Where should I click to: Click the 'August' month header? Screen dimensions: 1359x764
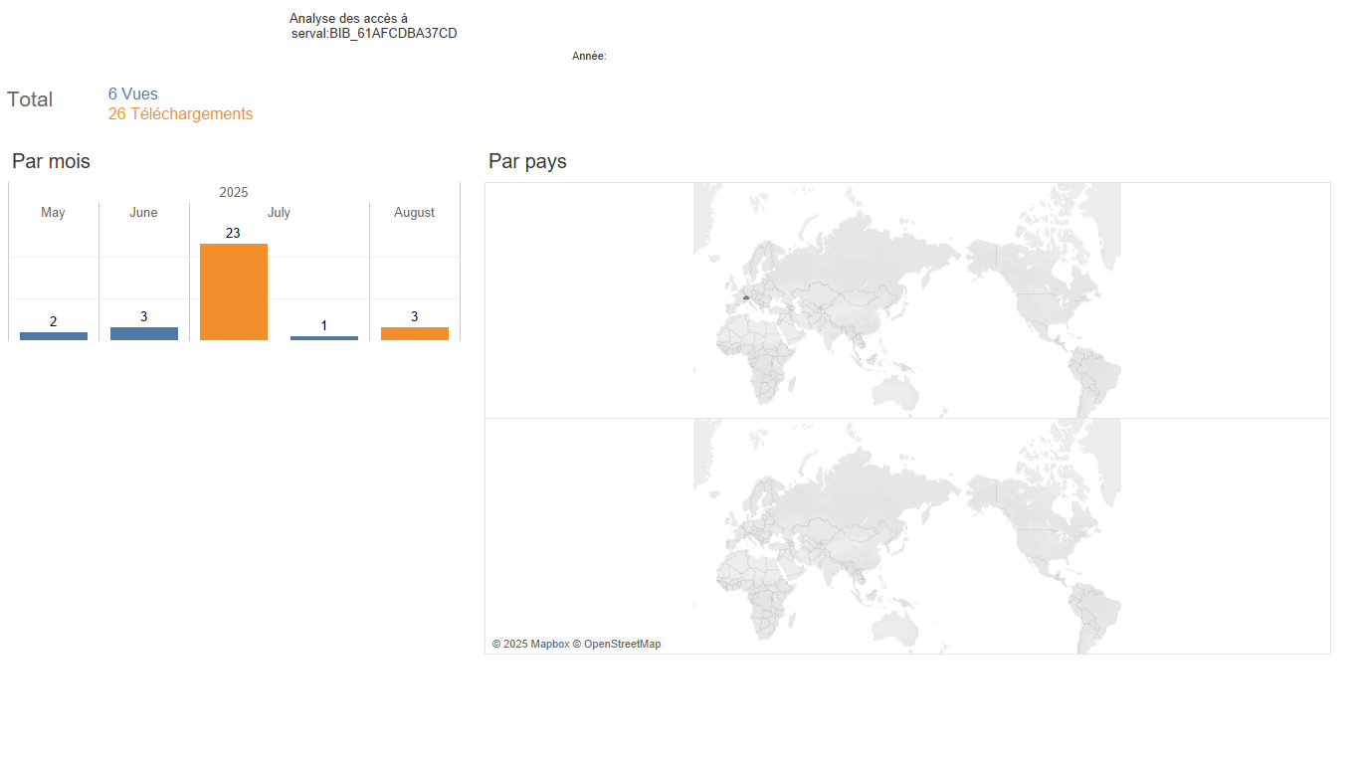[x=415, y=213]
